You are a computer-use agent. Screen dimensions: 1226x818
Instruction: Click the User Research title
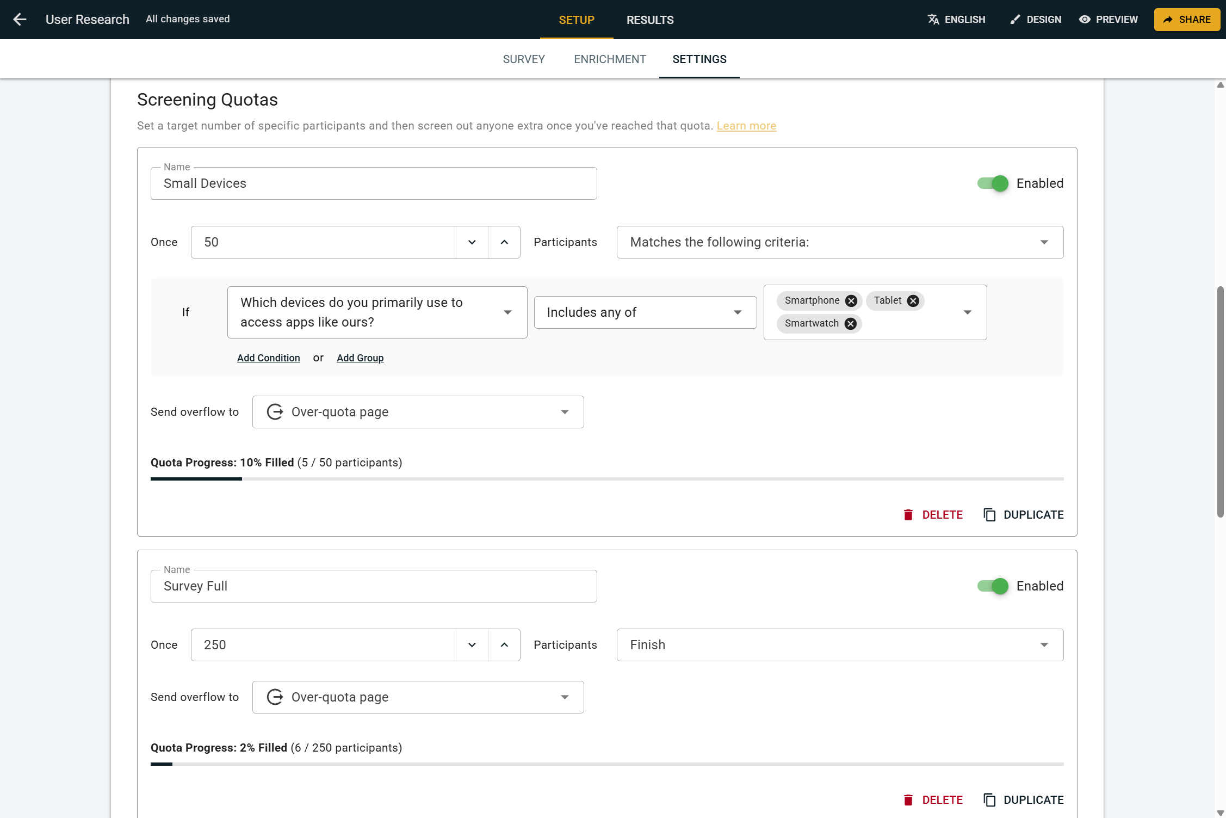88,20
